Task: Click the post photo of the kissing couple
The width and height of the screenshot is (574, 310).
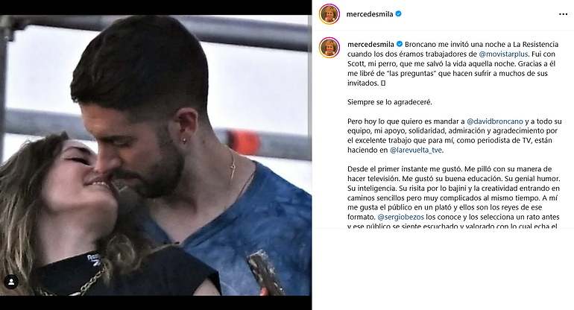Action: [x=156, y=155]
